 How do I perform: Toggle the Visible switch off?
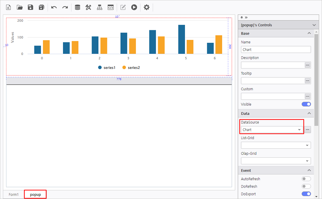click(x=306, y=104)
